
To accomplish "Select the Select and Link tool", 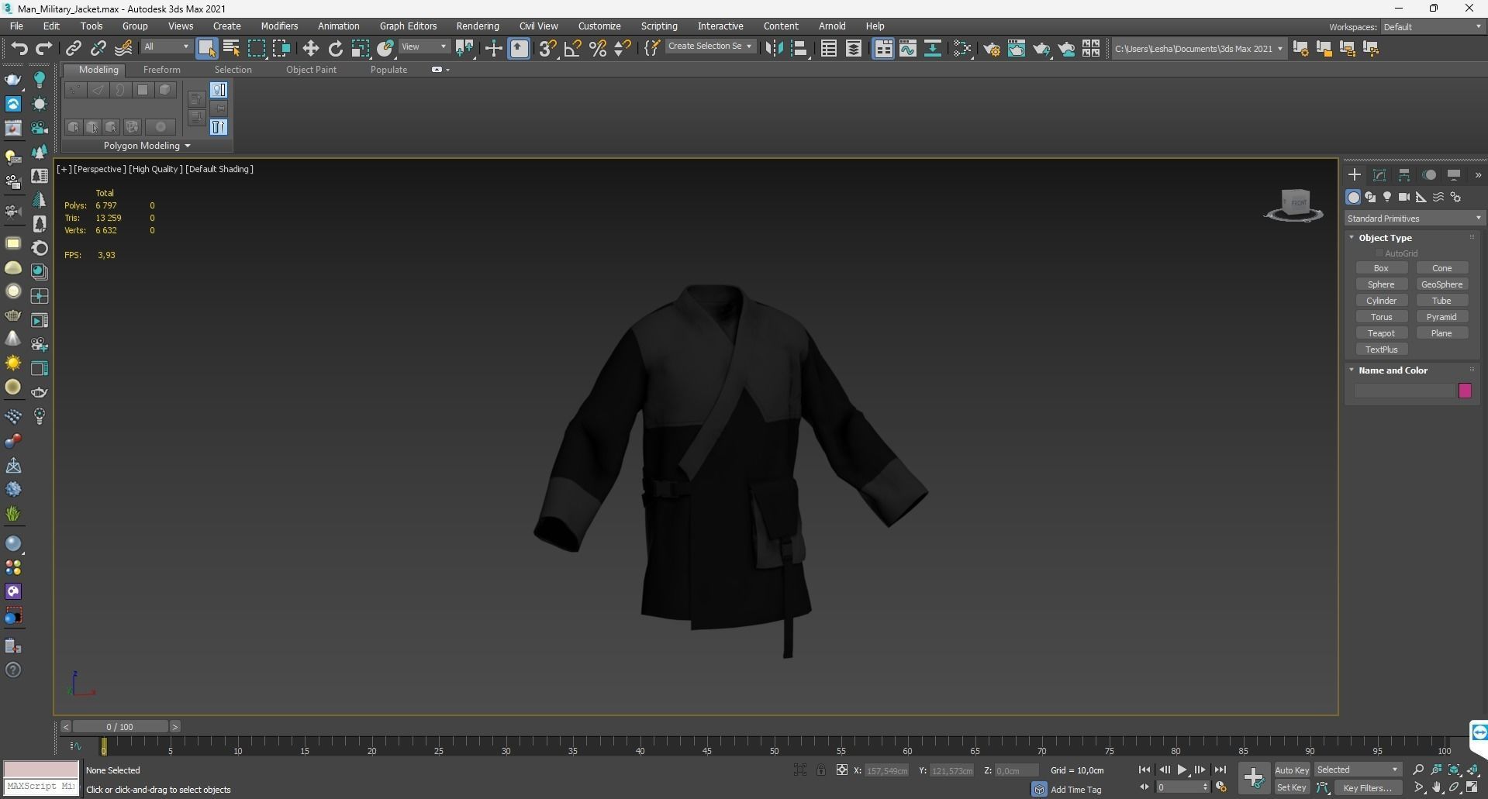I will pos(74,49).
